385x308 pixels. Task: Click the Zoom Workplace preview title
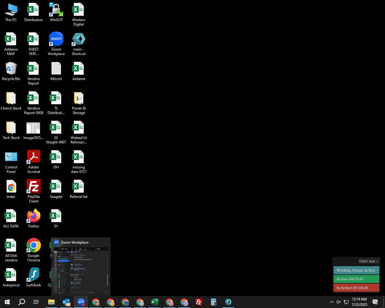[75, 242]
